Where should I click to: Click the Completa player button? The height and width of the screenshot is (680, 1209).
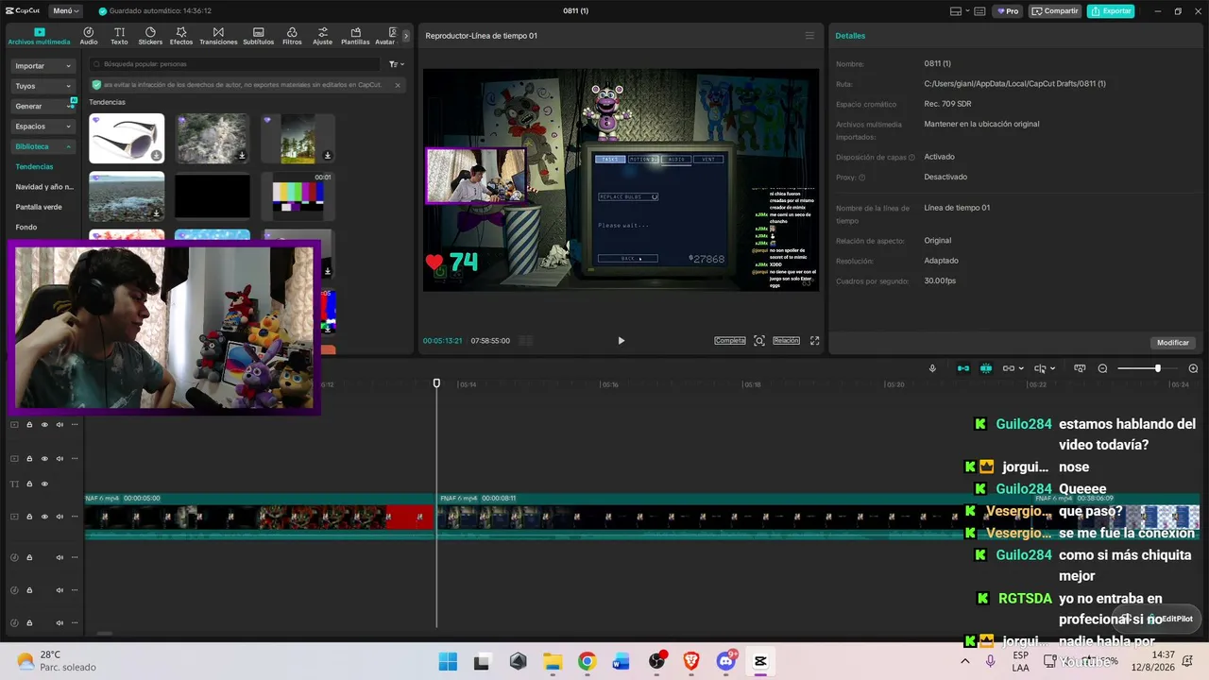tap(730, 341)
